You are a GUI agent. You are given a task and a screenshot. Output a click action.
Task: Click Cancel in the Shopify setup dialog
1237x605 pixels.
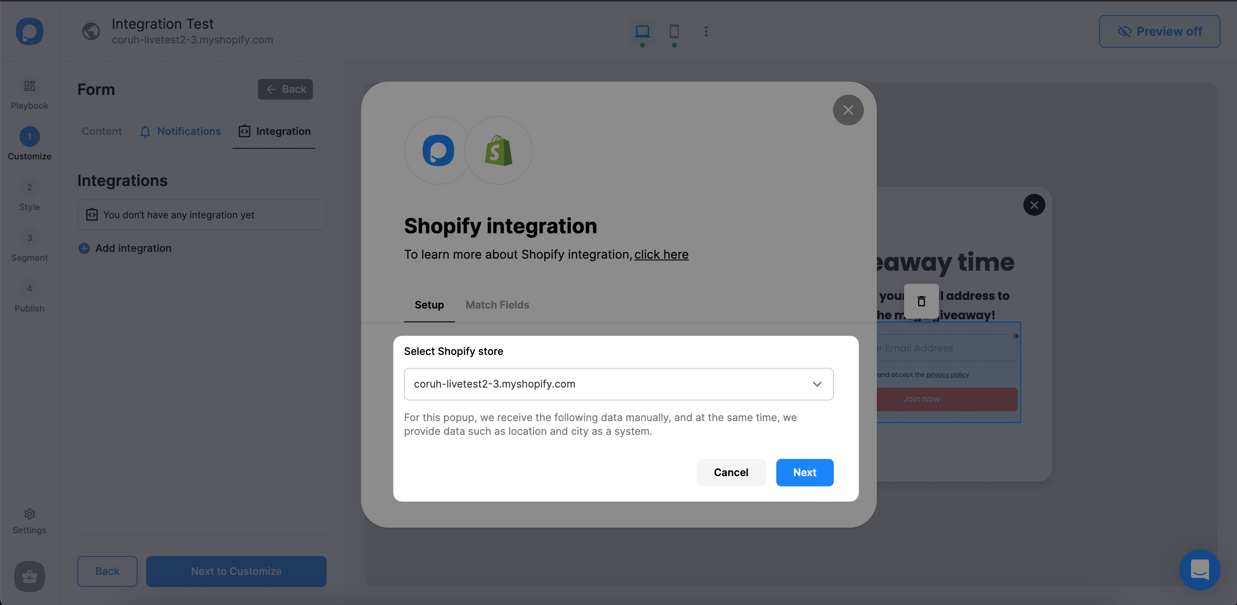click(731, 472)
